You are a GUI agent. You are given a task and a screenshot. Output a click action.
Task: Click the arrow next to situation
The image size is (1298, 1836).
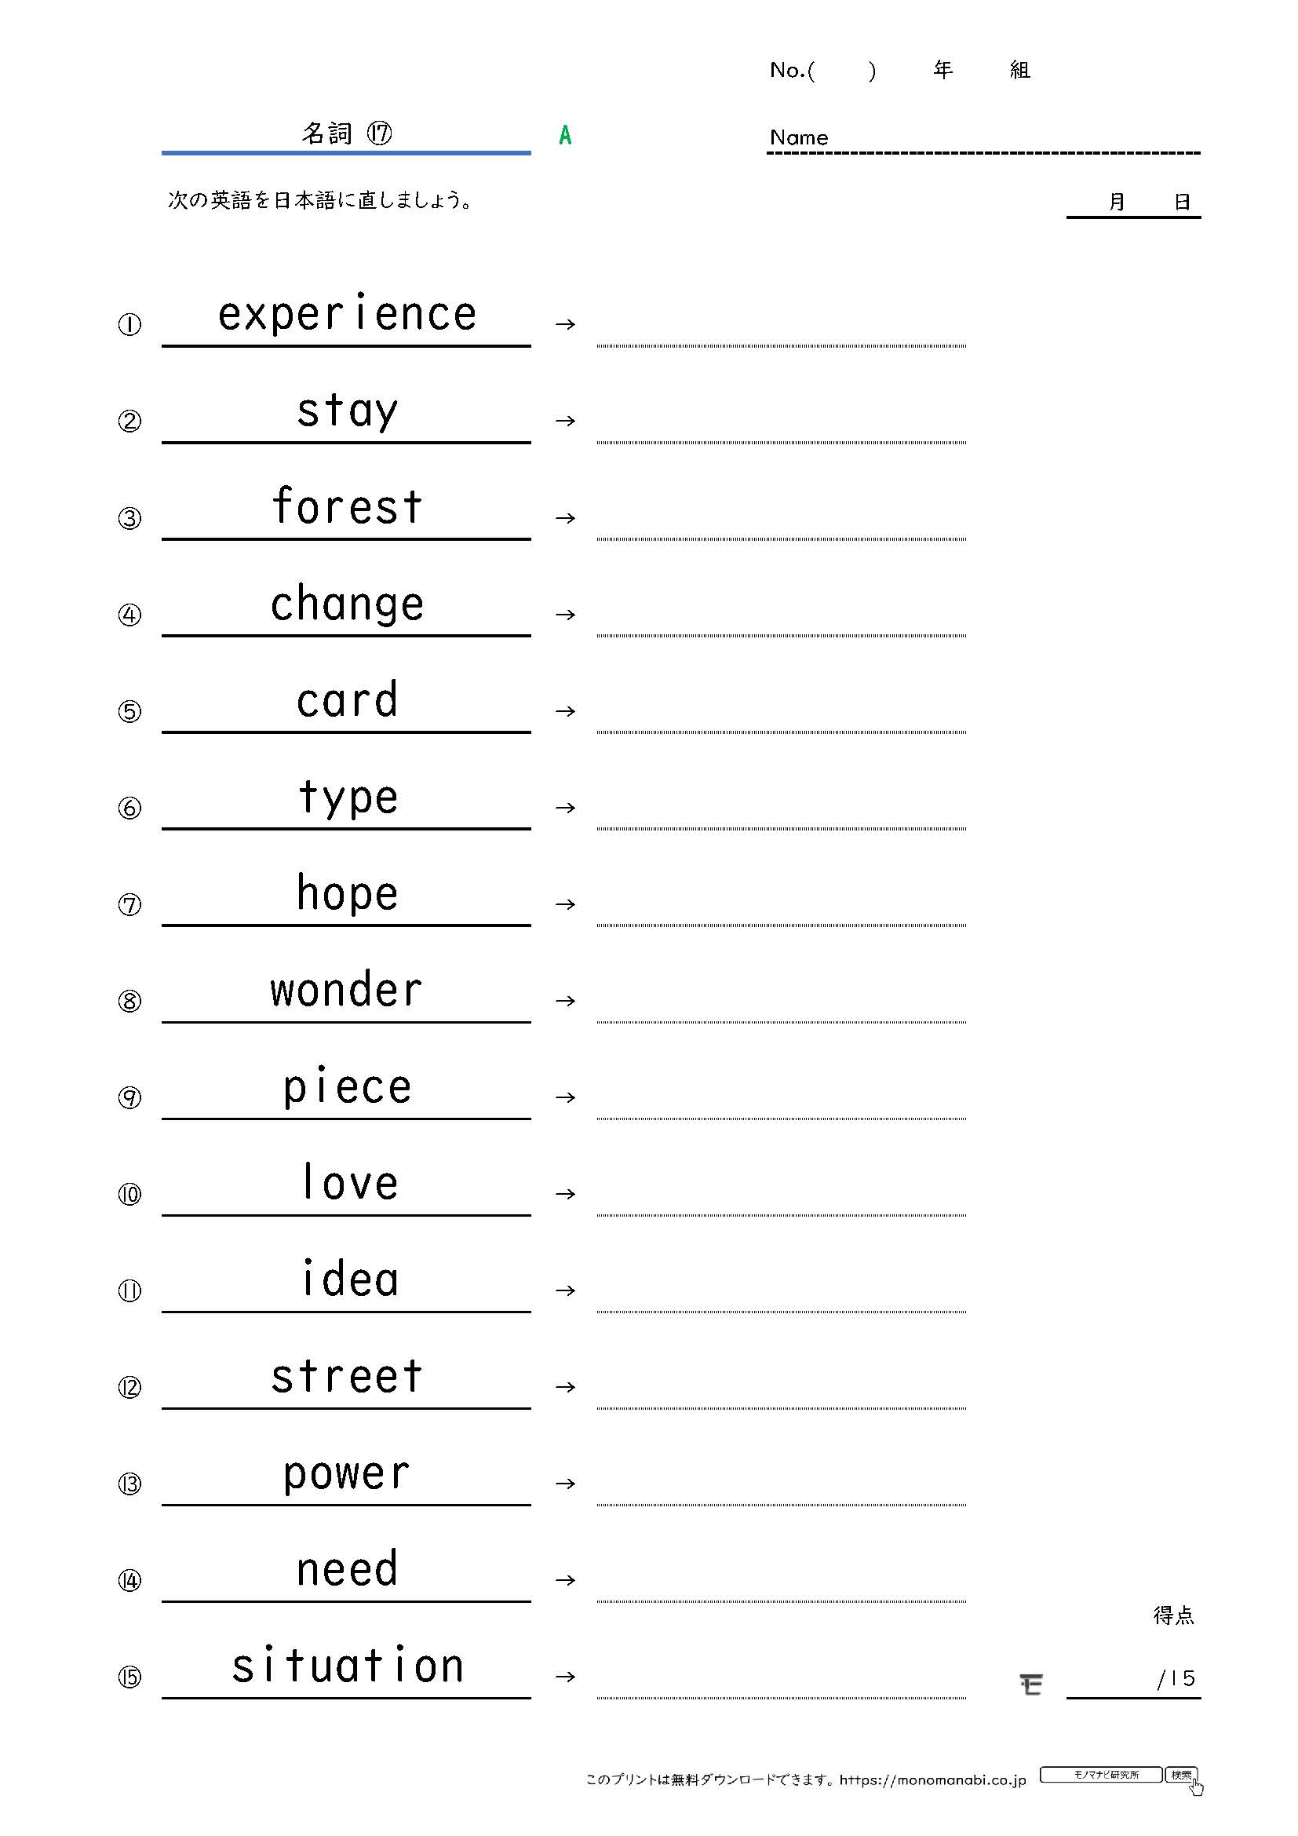point(565,1676)
